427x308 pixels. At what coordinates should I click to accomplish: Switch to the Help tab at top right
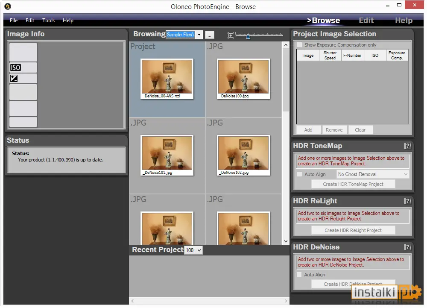click(404, 21)
